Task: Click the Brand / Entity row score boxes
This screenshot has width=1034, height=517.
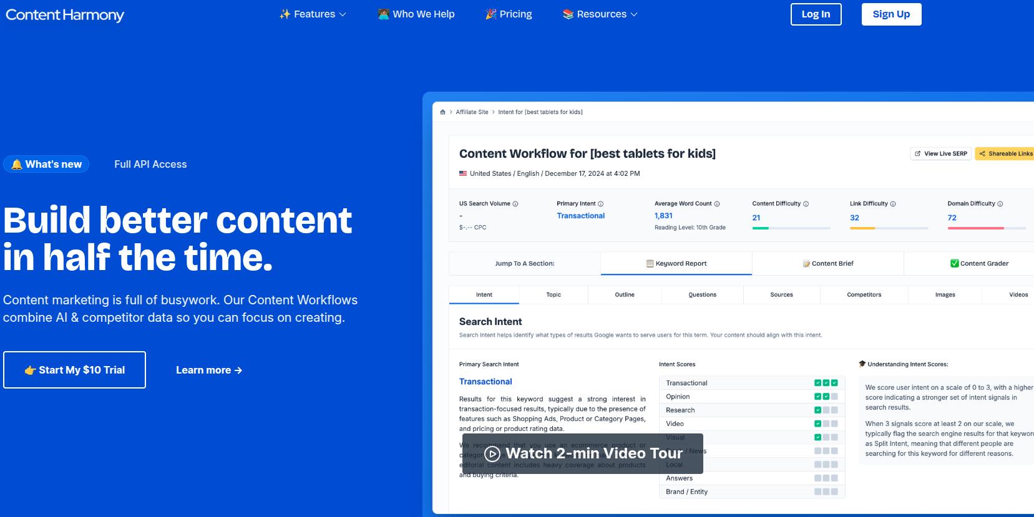Action: 826,492
